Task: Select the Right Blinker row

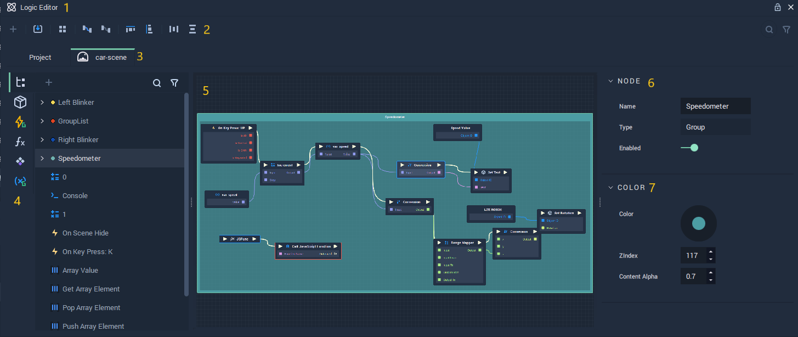Action: tap(110, 139)
